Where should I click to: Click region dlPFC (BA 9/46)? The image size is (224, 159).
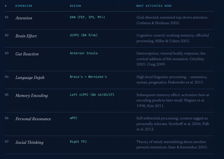(x=84, y=35)
